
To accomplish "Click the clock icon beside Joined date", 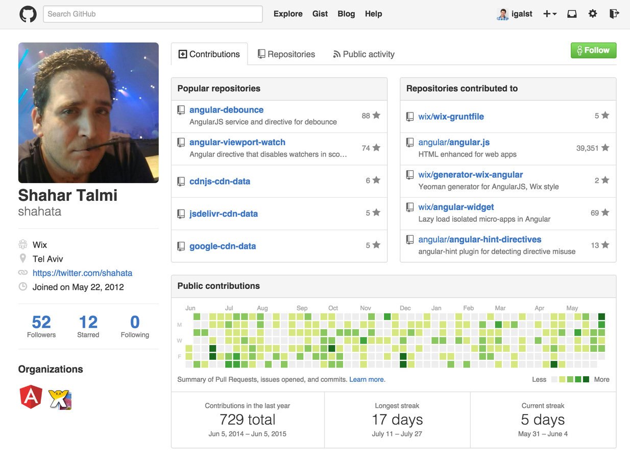I will 23,287.
